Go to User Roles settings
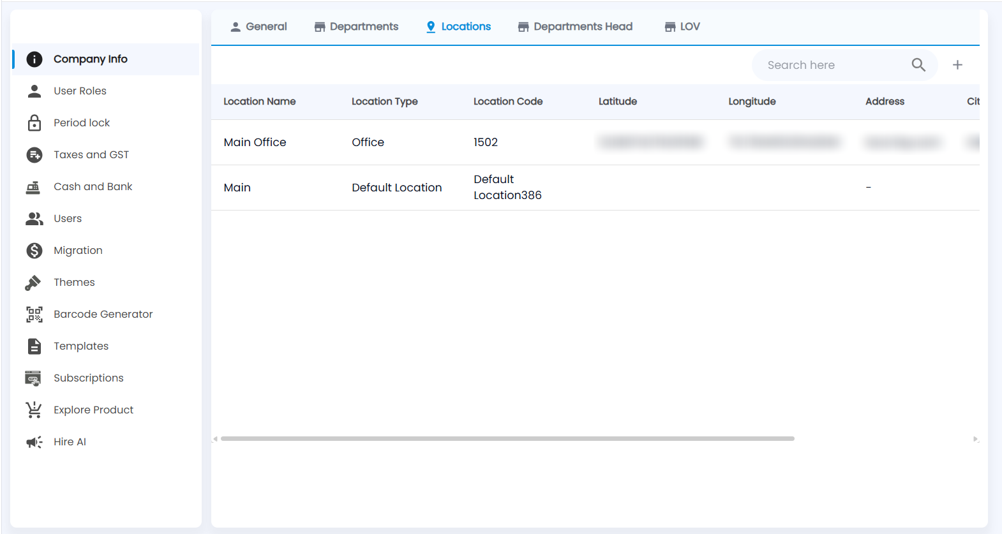The width and height of the screenshot is (1002, 534). pos(106,91)
